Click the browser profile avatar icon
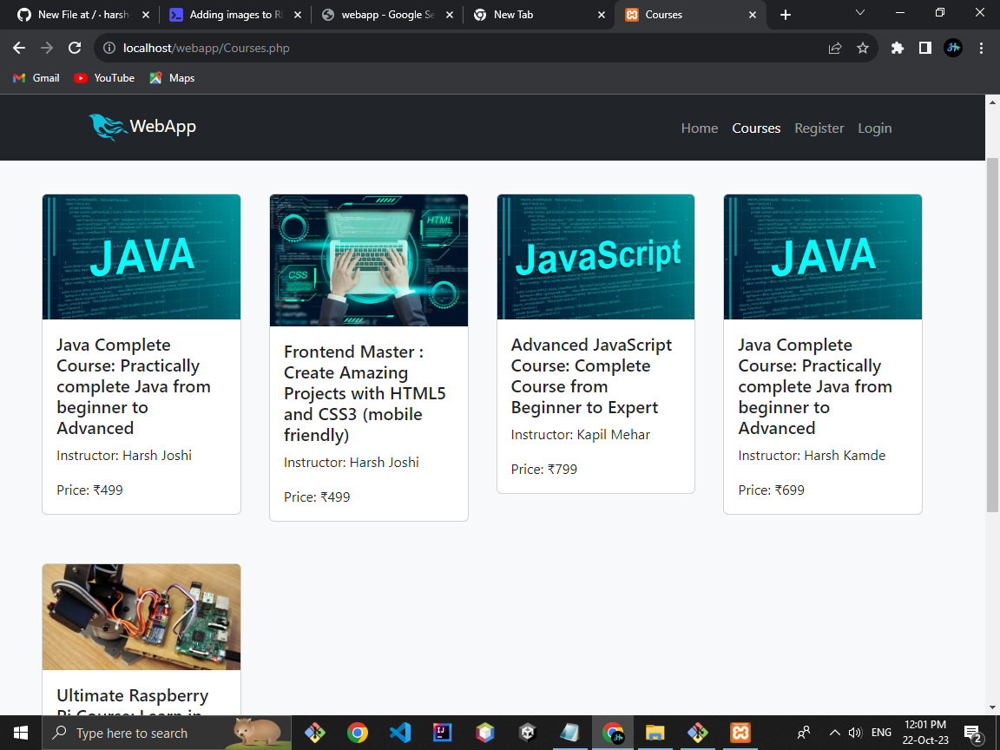Image resolution: width=1000 pixels, height=750 pixels. click(x=953, y=48)
